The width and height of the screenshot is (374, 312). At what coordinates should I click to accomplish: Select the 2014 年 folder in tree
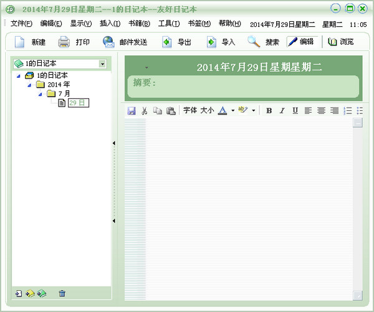[x=59, y=85]
